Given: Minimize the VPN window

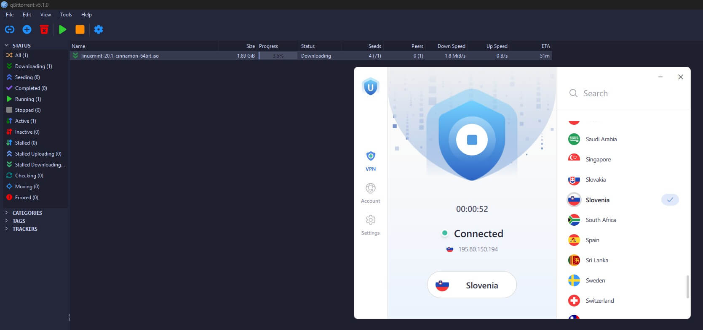Looking at the screenshot, I should (660, 77).
